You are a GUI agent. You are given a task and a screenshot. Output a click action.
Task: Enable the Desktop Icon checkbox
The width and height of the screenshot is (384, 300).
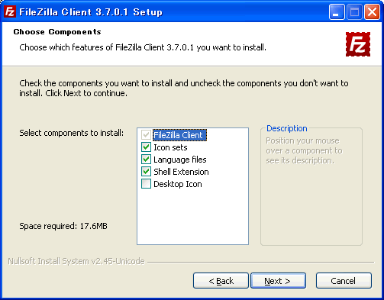click(x=146, y=184)
